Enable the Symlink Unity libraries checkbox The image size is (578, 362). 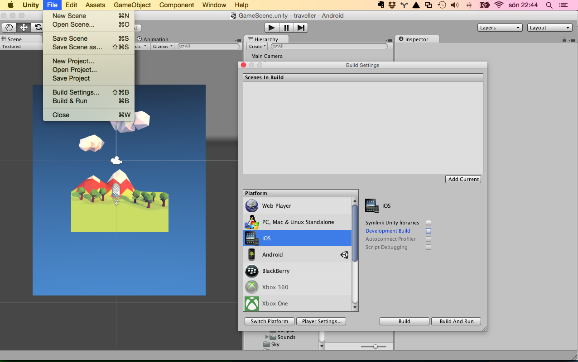click(429, 223)
